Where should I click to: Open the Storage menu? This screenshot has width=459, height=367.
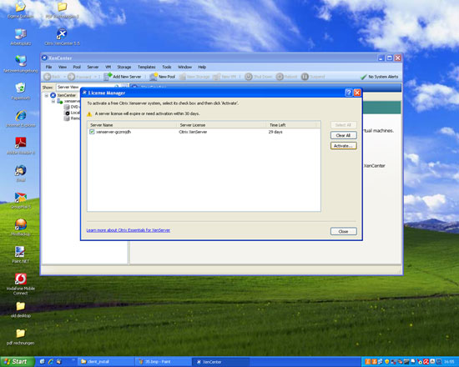click(124, 67)
